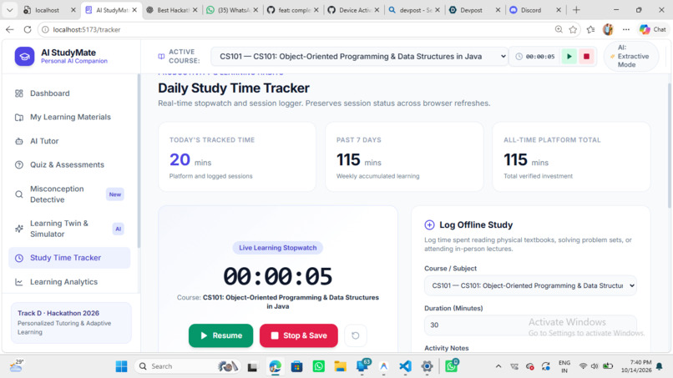Open Microsoft Store from the taskbar
This screenshot has width=673, height=378.
tap(296, 366)
